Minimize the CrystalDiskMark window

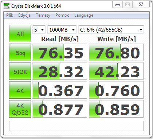coord(118,5)
